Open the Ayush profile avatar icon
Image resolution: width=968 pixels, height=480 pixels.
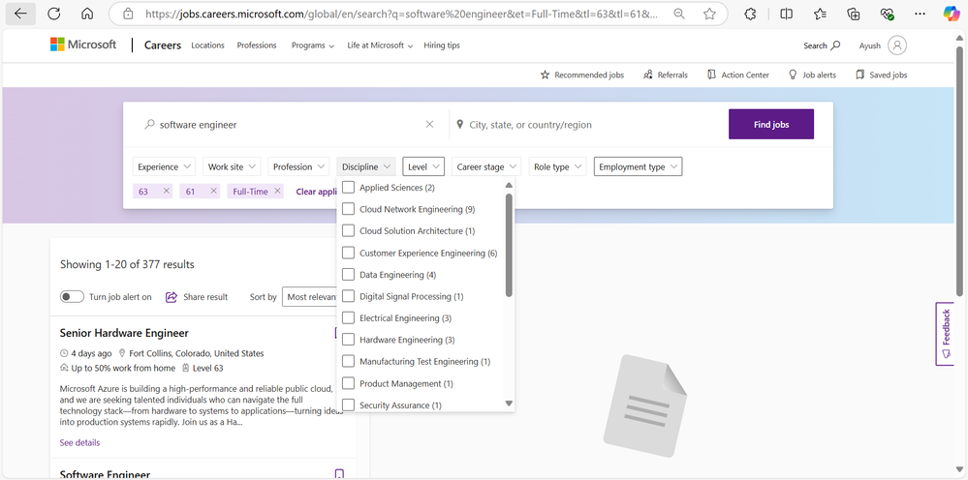click(897, 45)
